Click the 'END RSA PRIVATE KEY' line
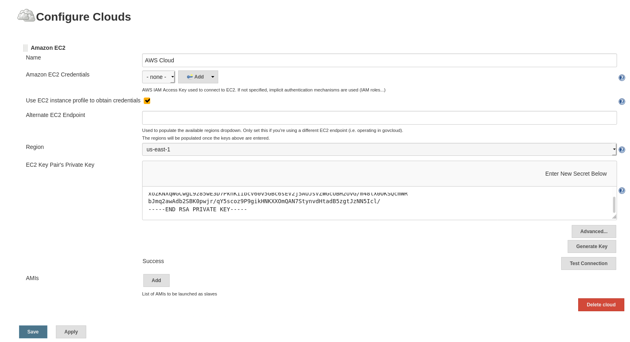The image size is (630, 342). tap(198, 209)
